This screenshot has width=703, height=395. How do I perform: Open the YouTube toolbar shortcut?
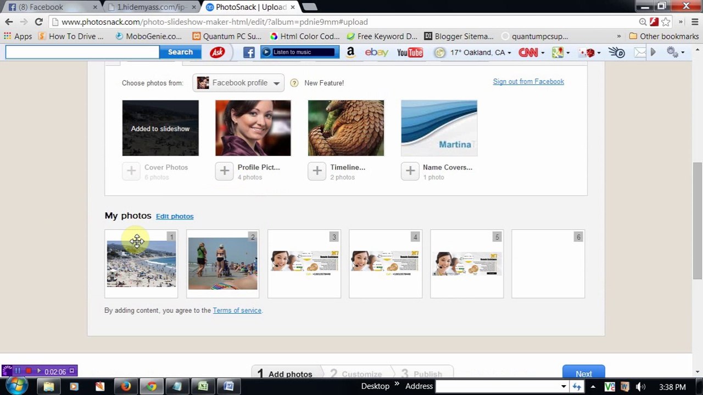coord(410,52)
